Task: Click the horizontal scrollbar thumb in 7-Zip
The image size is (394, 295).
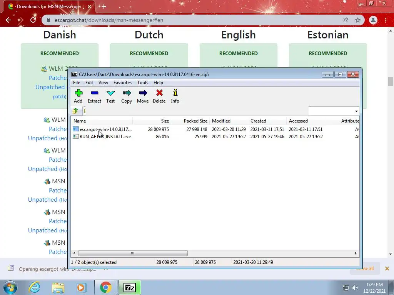Action: pos(133,254)
